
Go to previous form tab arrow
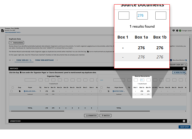click(x=13, y=60)
